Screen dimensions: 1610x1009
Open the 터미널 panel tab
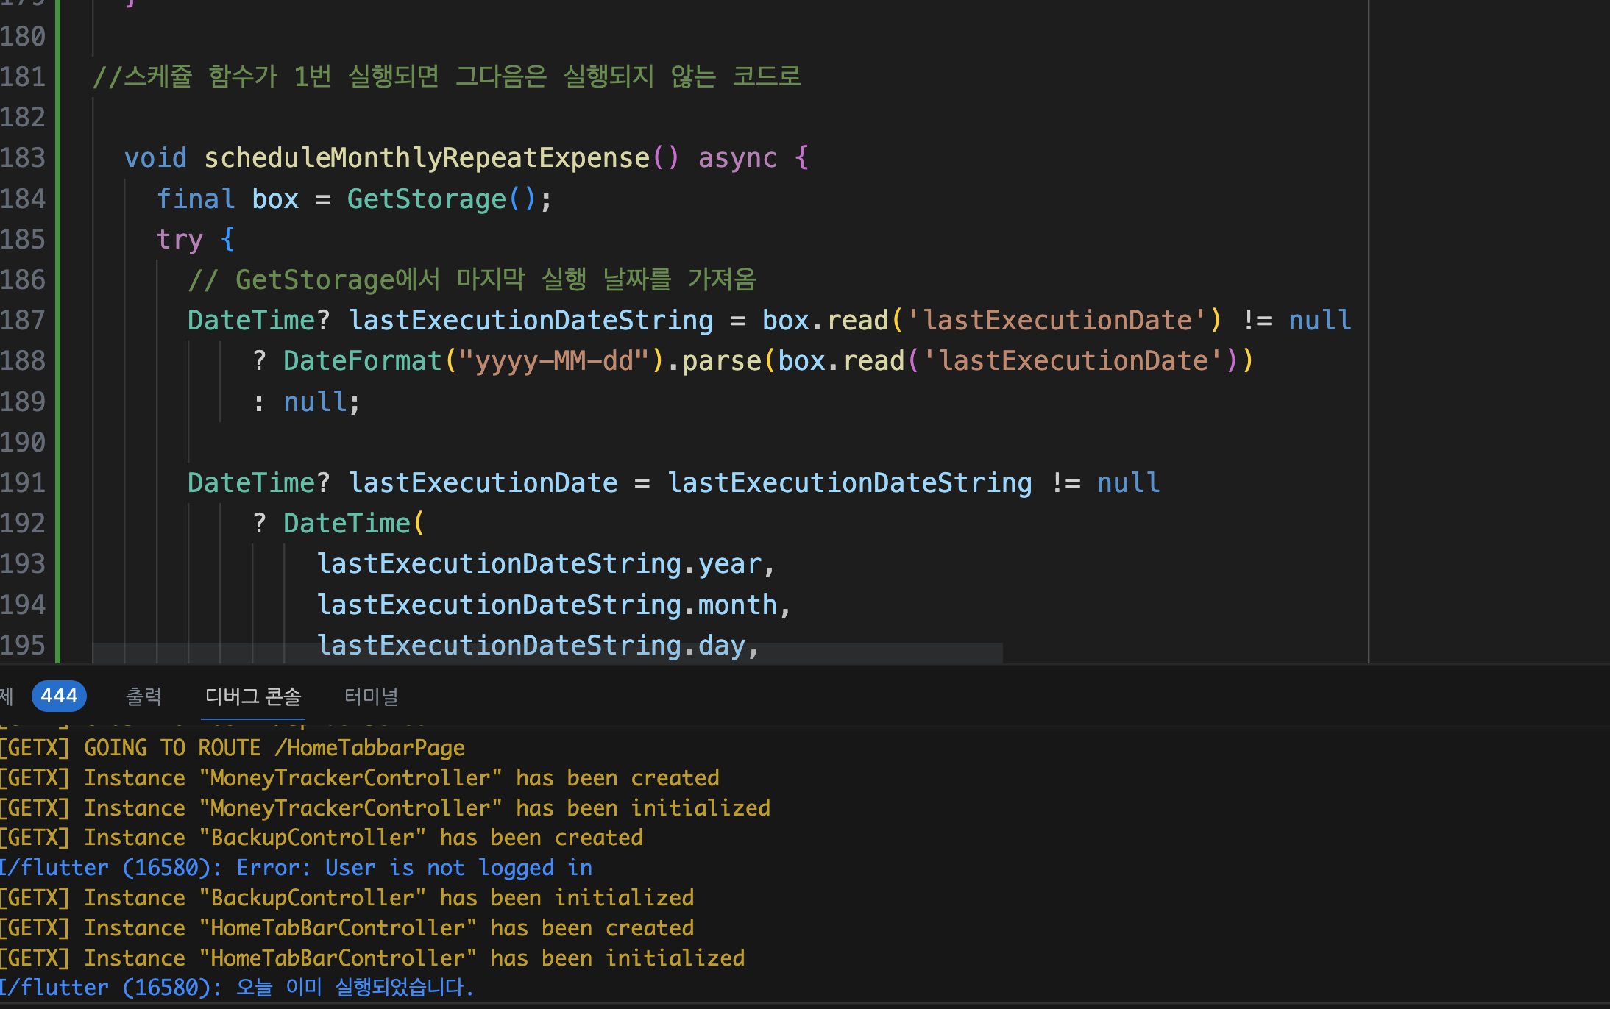(371, 696)
